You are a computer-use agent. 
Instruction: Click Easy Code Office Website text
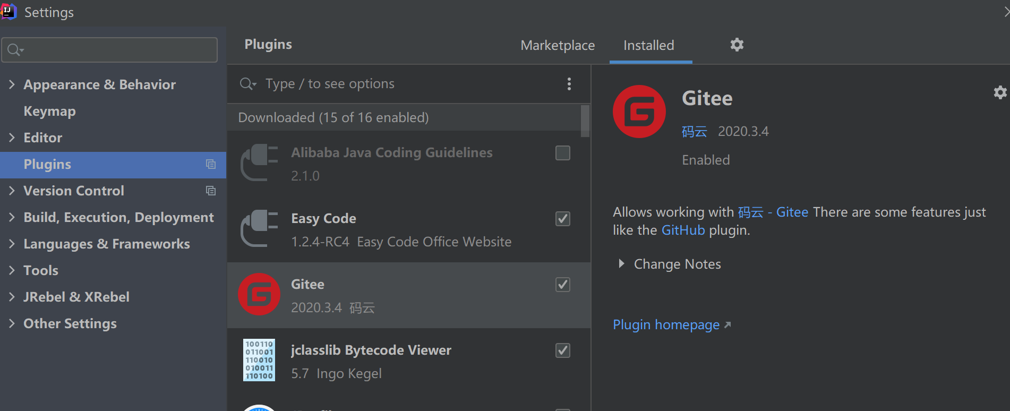(x=434, y=242)
